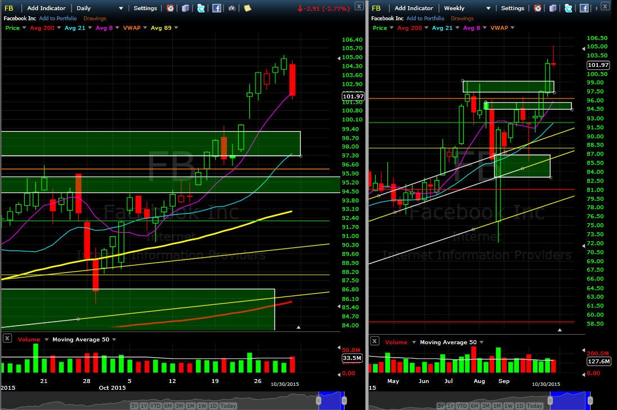Select the 1W range in Daily chart
The height and width of the screenshot is (410, 617).
(x=202, y=406)
